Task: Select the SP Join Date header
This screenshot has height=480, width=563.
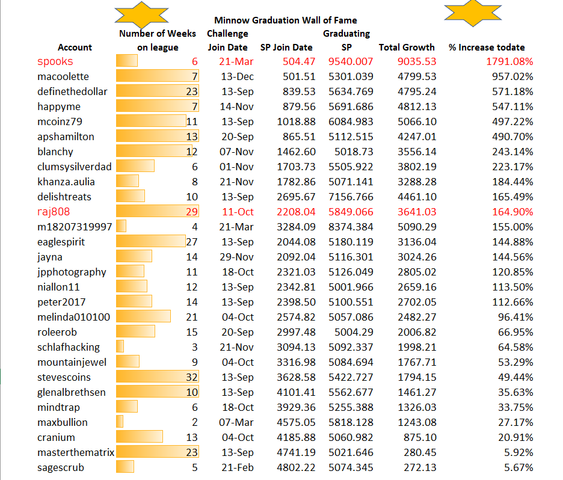Action: [286, 48]
